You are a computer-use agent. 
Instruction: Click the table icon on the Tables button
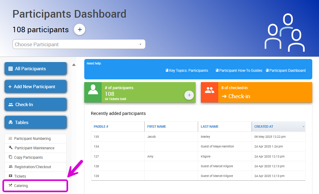tap(10, 122)
